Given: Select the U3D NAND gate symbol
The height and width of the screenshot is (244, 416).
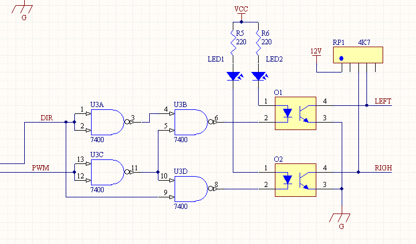Looking at the screenshot, I should coord(191,189).
